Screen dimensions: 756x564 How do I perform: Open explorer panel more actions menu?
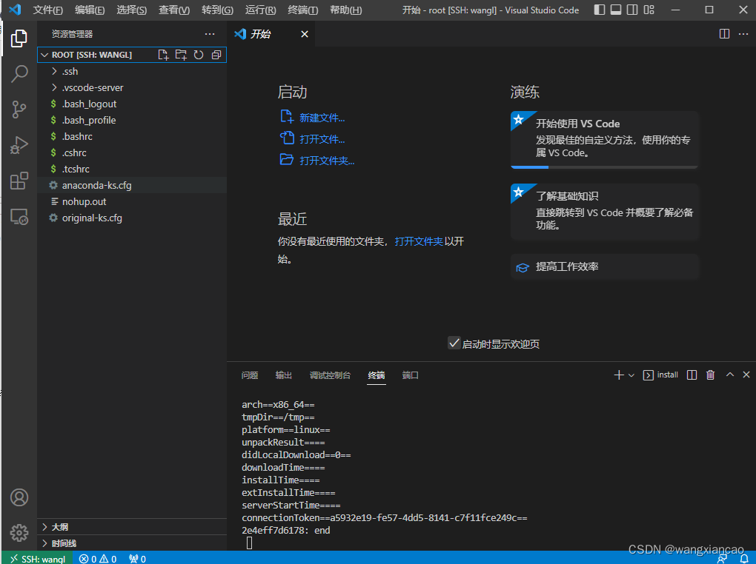210,34
